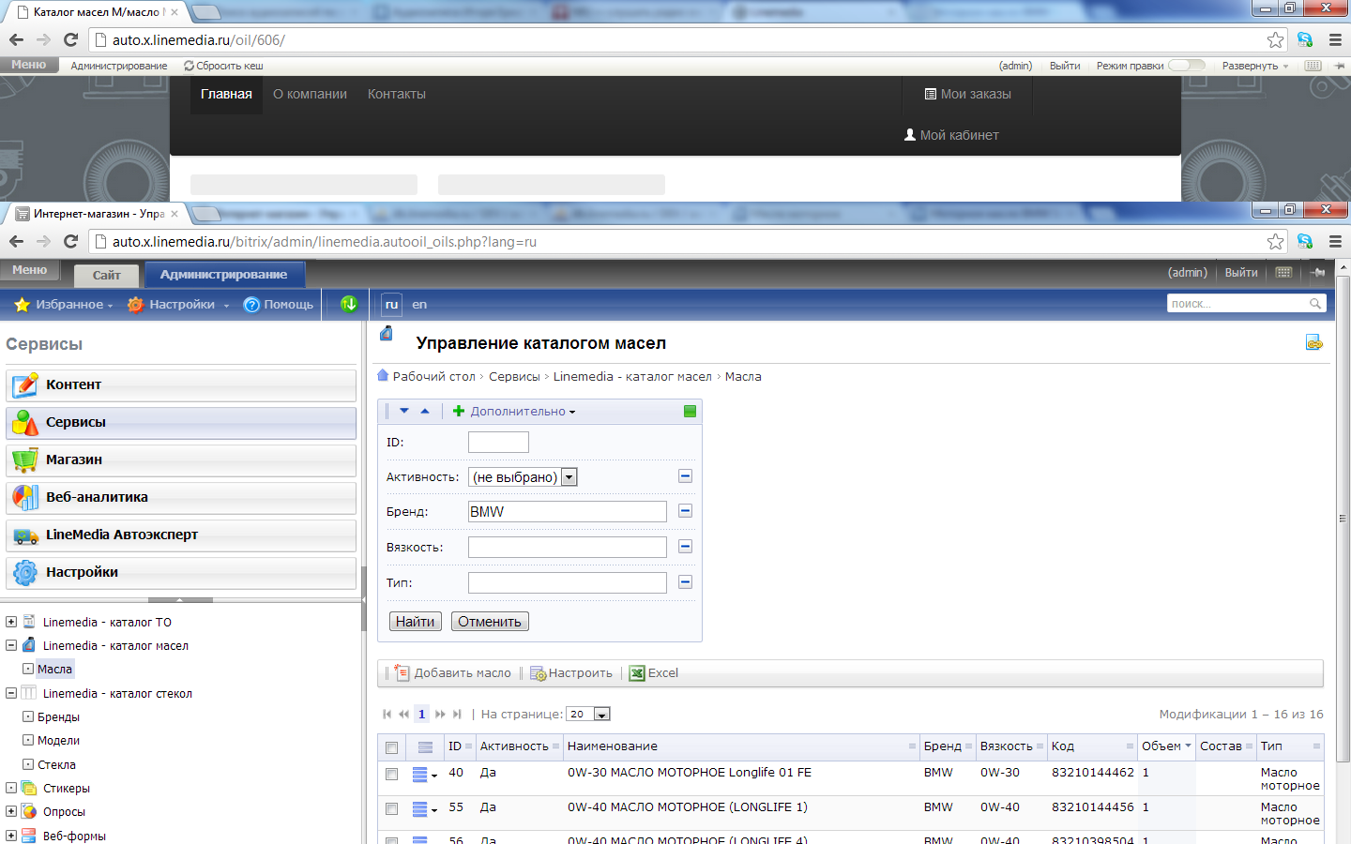Open grid settings via the Настроить gear icon
The image size is (1351, 844).
538,672
